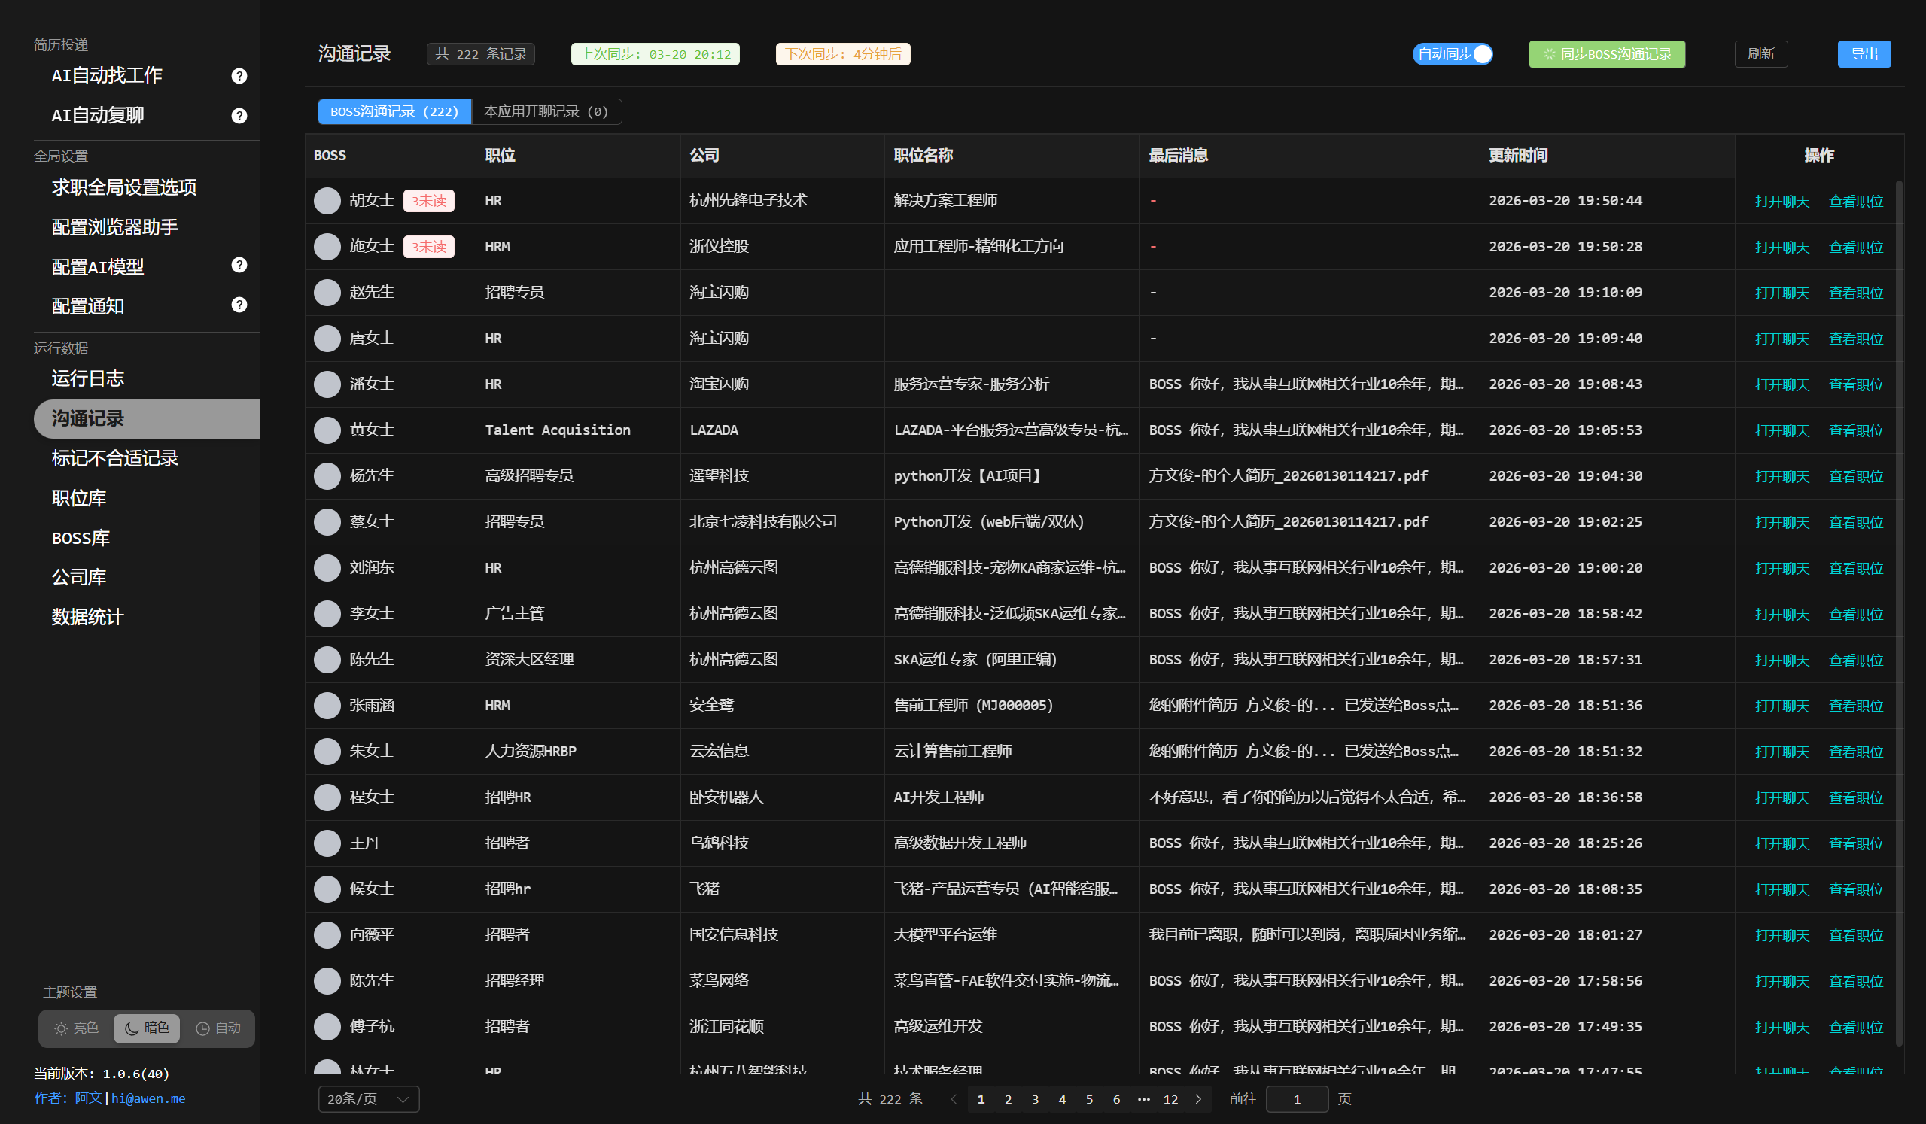This screenshot has width=1926, height=1124.
Task: Jump to page 3 in pagination
Action: coord(1035,1098)
